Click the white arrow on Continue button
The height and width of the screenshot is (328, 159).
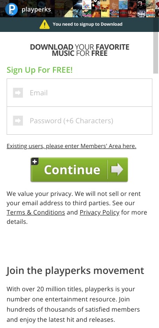click(x=117, y=169)
